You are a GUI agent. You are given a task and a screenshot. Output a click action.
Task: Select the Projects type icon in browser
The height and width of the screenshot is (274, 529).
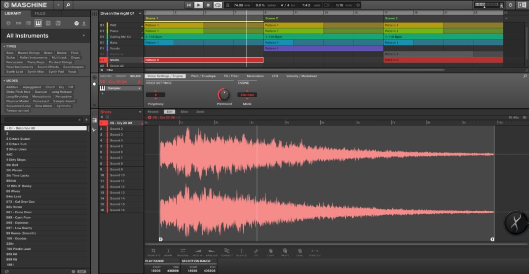[8, 23]
